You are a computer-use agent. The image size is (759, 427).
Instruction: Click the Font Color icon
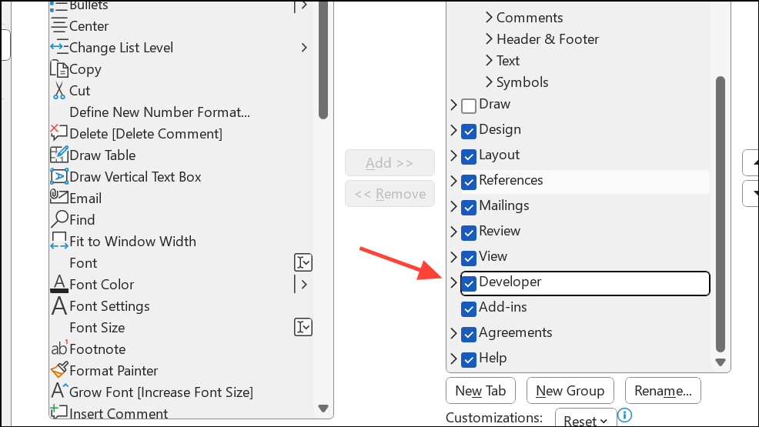[59, 285]
